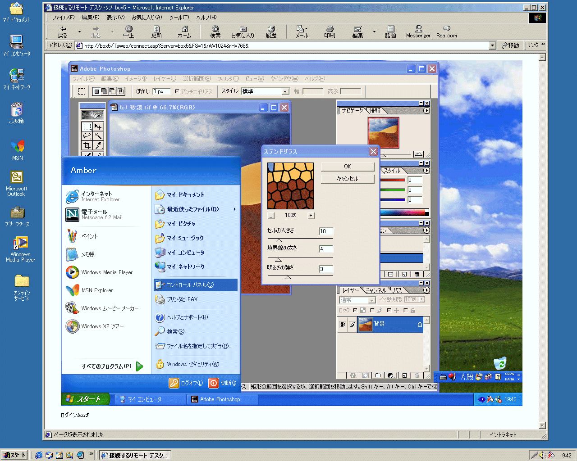
Task: Toggle lock transparent pixels checkbox
Action: [355, 310]
